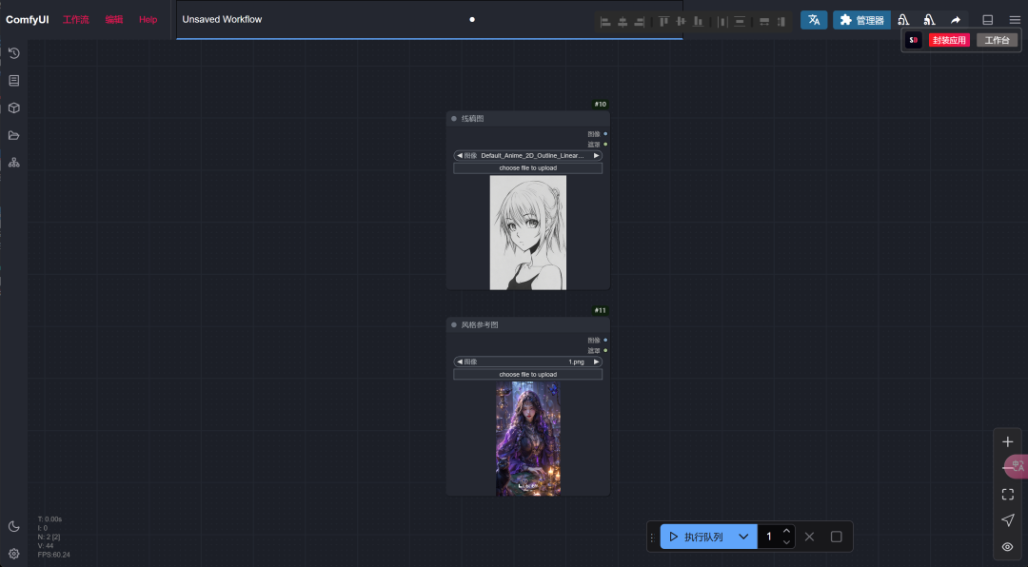Click the 图像 output port on 风格参考图
Viewport: 1028px width, 567px height.
tap(605, 341)
